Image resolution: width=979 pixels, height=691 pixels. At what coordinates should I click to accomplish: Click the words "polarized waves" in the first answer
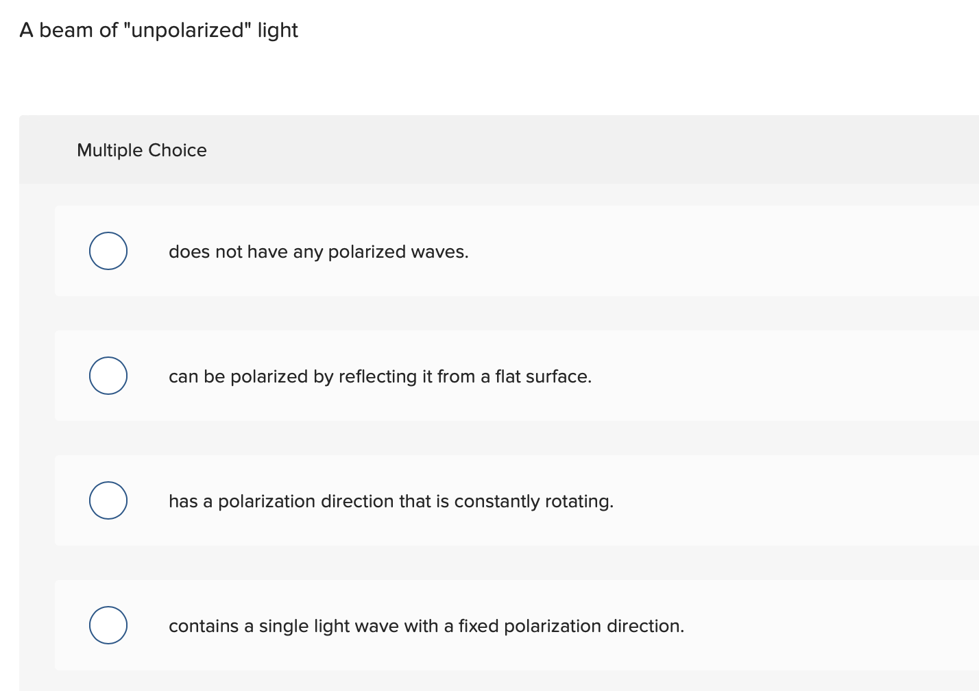click(x=398, y=252)
